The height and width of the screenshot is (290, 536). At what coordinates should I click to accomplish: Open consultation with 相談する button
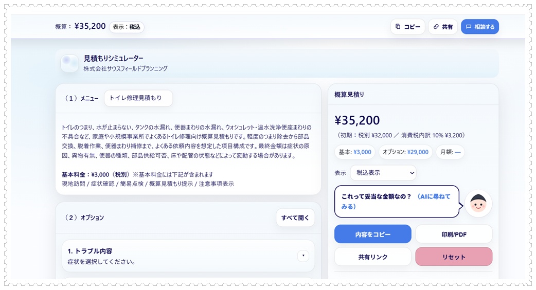tap(479, 27)
